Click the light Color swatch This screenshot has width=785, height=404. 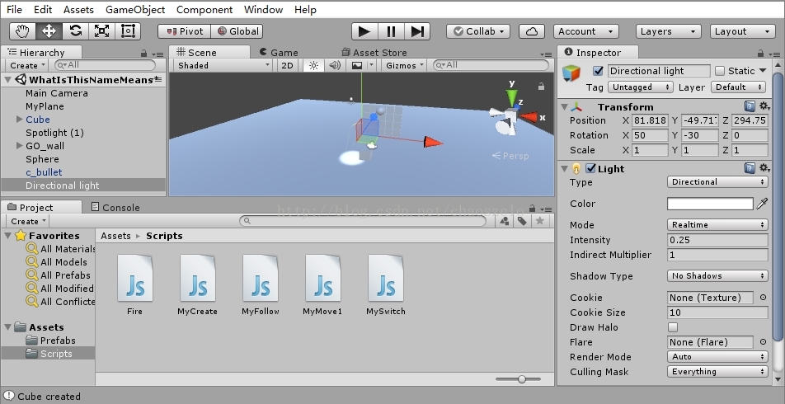coord(710,204)
